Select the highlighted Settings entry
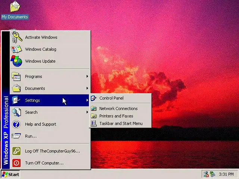This screenshot has width=239, height=179. [50, 100]
